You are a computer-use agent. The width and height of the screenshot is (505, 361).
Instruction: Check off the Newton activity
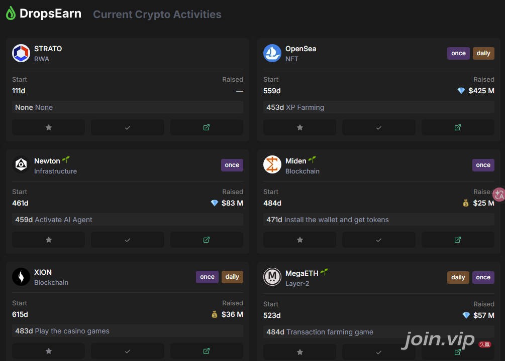point(128,240)
